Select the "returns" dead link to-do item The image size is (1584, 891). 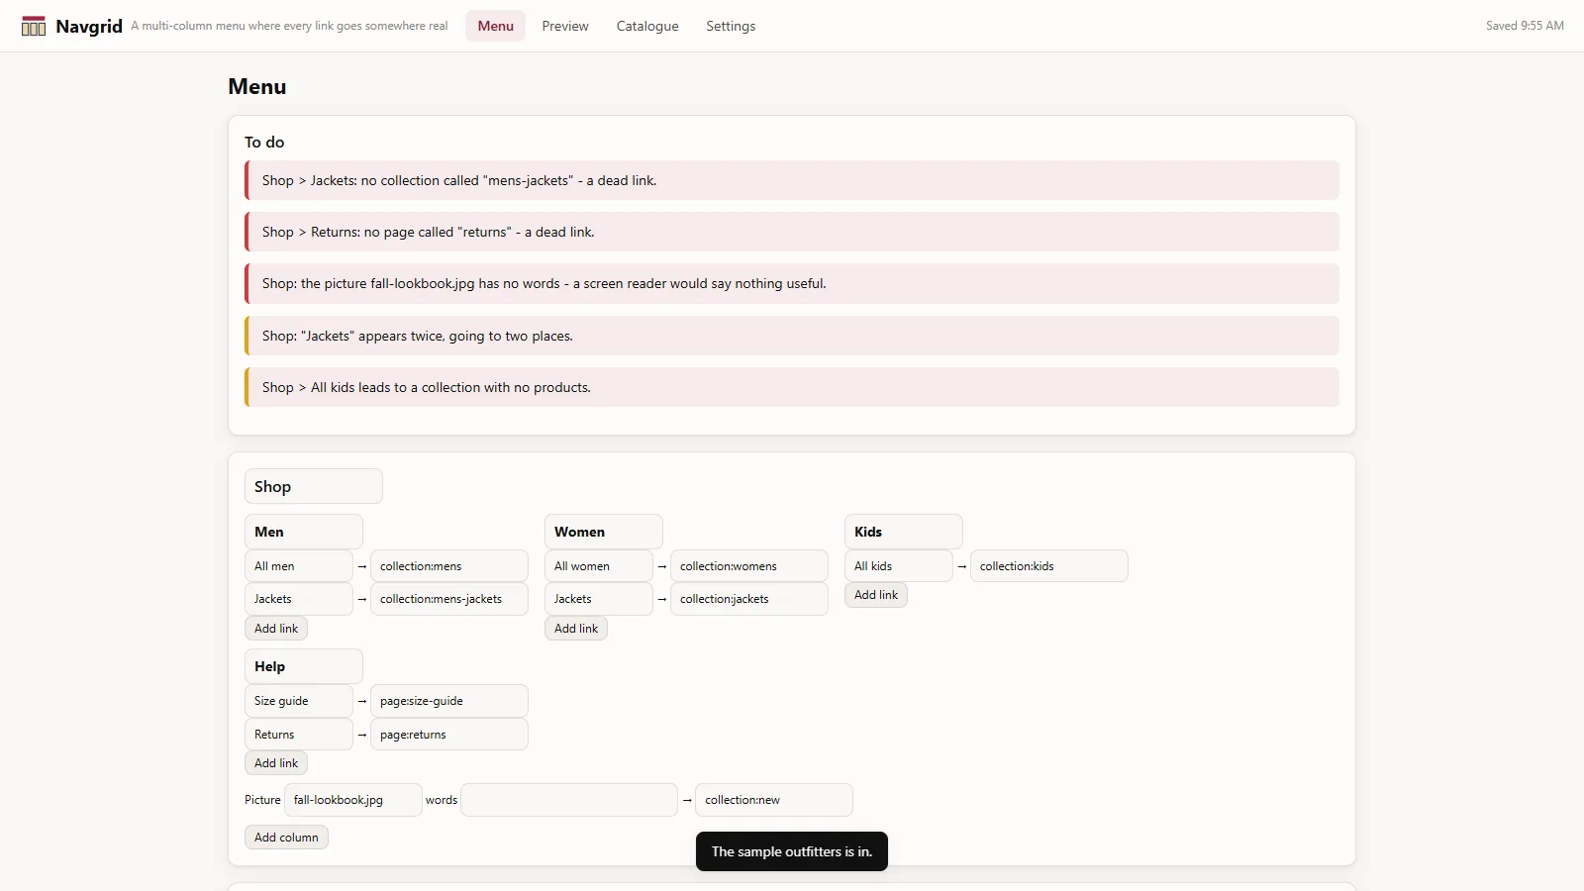pyautogui.click(x=792, y=232)
